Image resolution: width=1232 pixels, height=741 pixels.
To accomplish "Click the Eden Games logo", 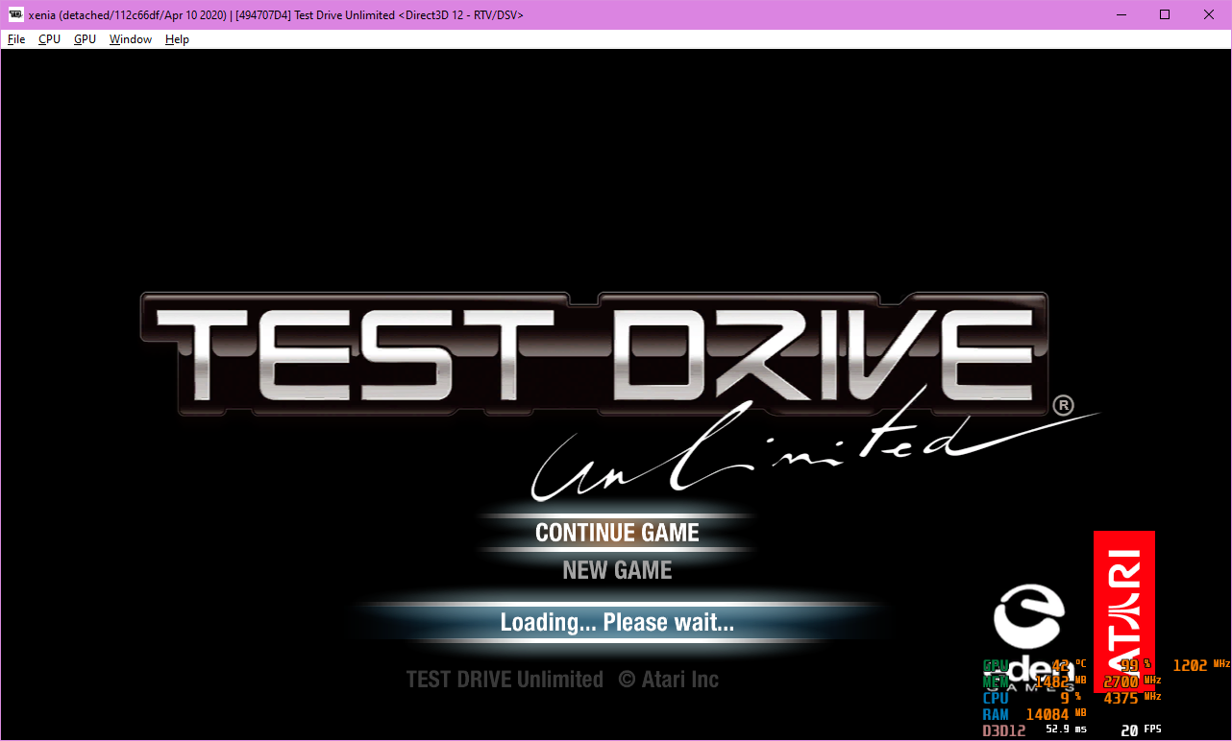I will pyautogui.click(x=1029, y=638).
